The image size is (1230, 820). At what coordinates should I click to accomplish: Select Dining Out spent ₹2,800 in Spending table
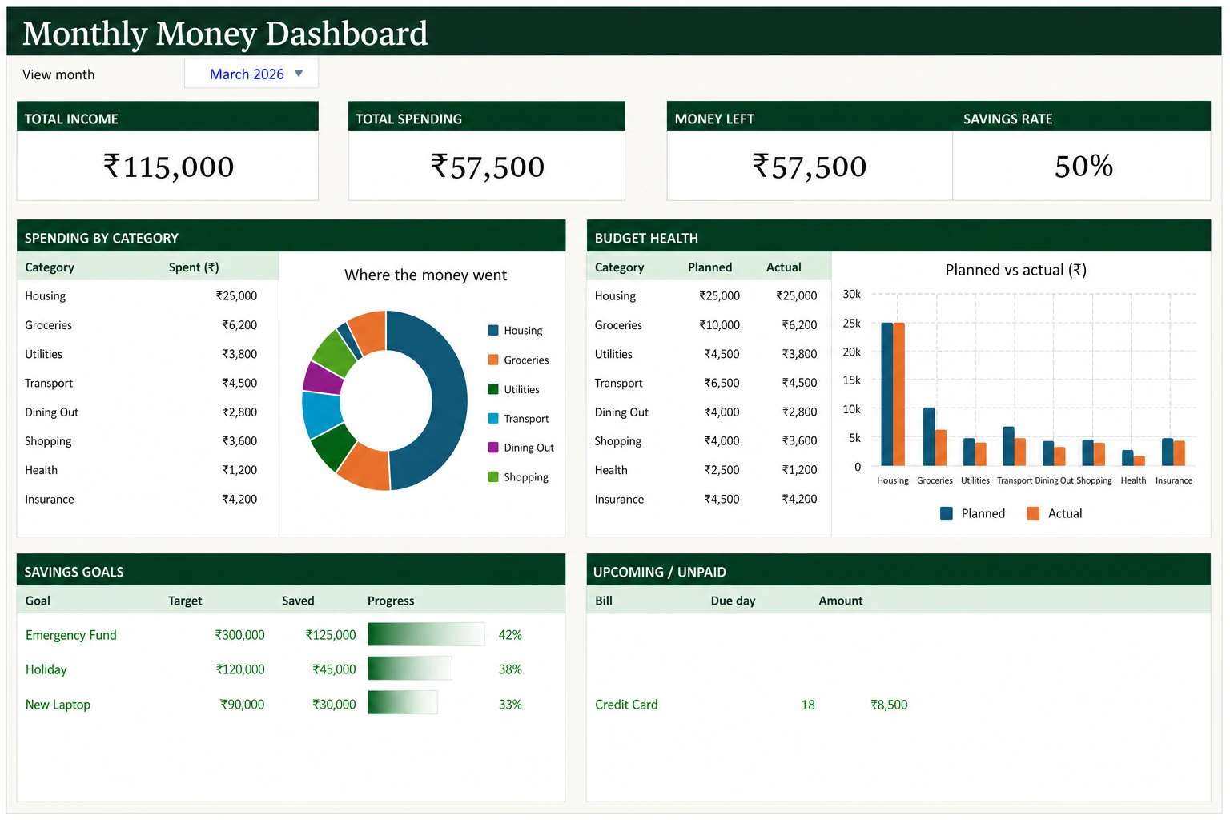(239, 412)
